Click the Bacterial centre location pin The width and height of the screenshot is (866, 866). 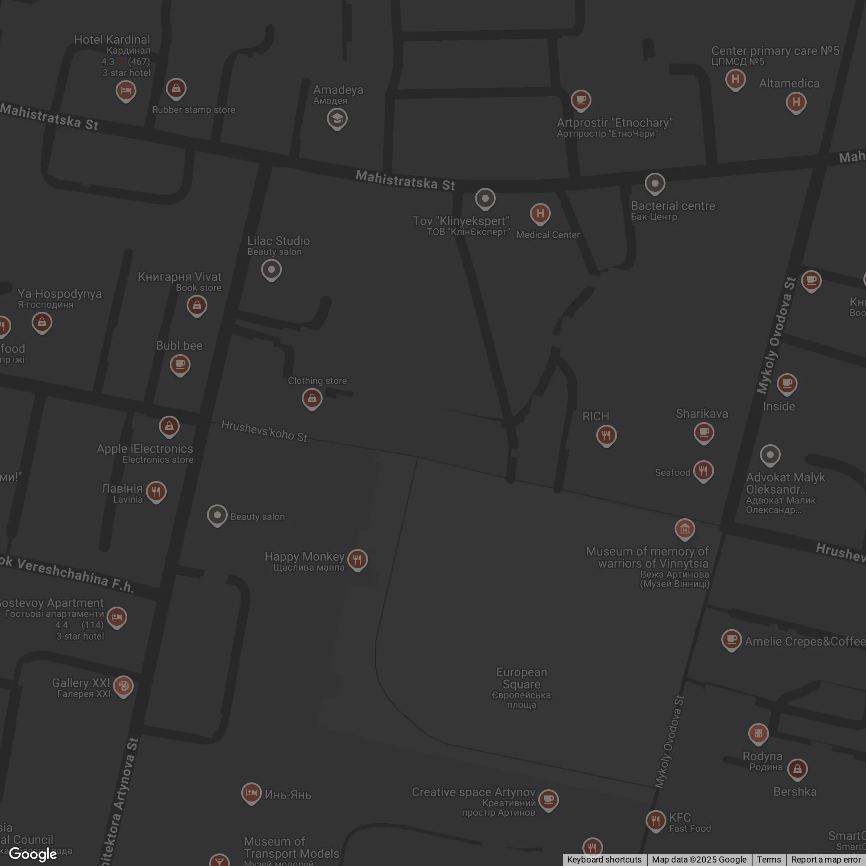tap(655, 184)
